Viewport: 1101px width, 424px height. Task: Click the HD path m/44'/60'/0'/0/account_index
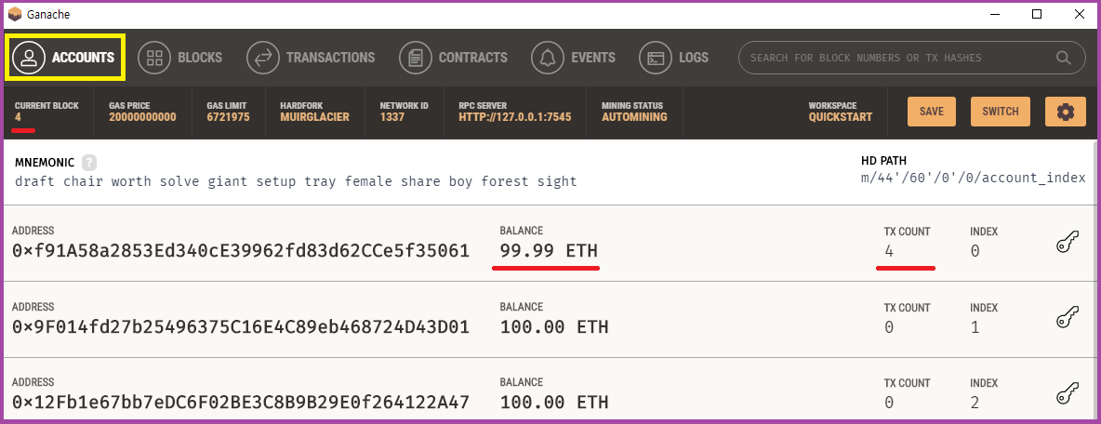pos(974,178)
